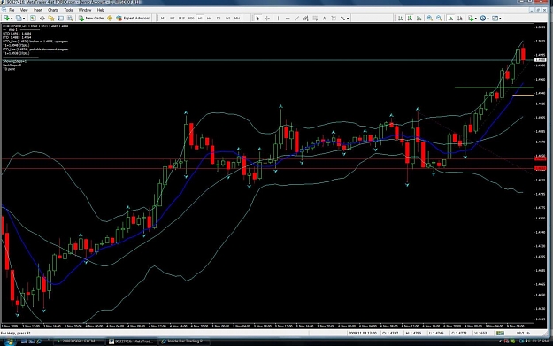Viewport: 553px width, 346px height.
Task: Click the 'For Help, press F1' status text
Action: pos(16,333)
